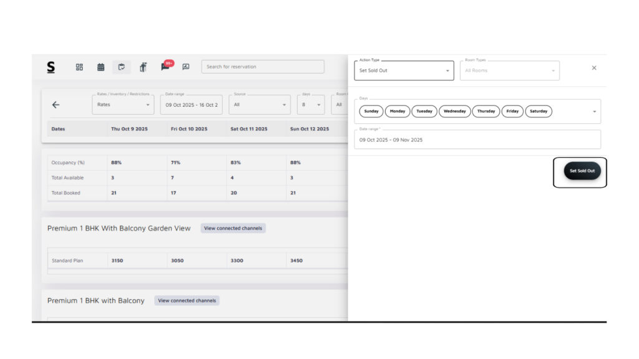Open the luggage guest icon

point(143,67)
